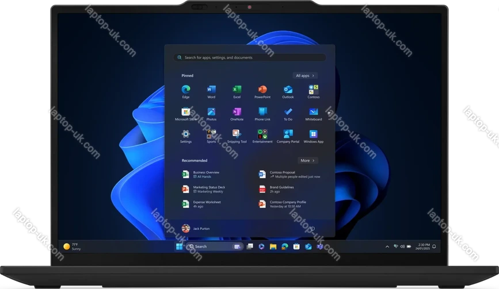Image resolution: width=499 pixels, height=289 pixels.
Task: Open the Contoso Proposal document
Action: pos(282,174)
